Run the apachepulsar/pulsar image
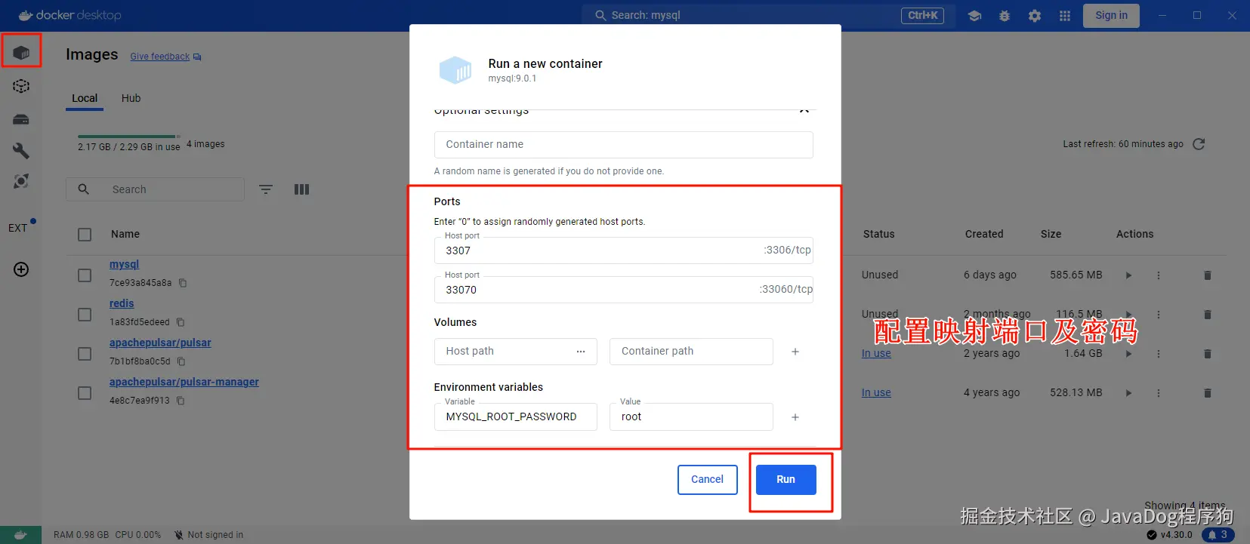This screenshot has height=544, width=1250. coord(1128,354)
